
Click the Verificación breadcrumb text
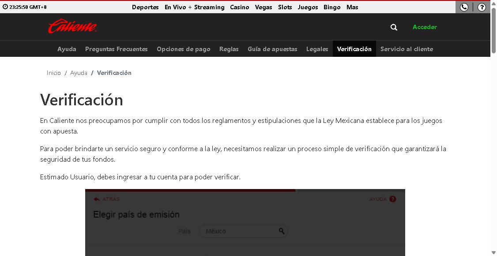pos(114,73)
